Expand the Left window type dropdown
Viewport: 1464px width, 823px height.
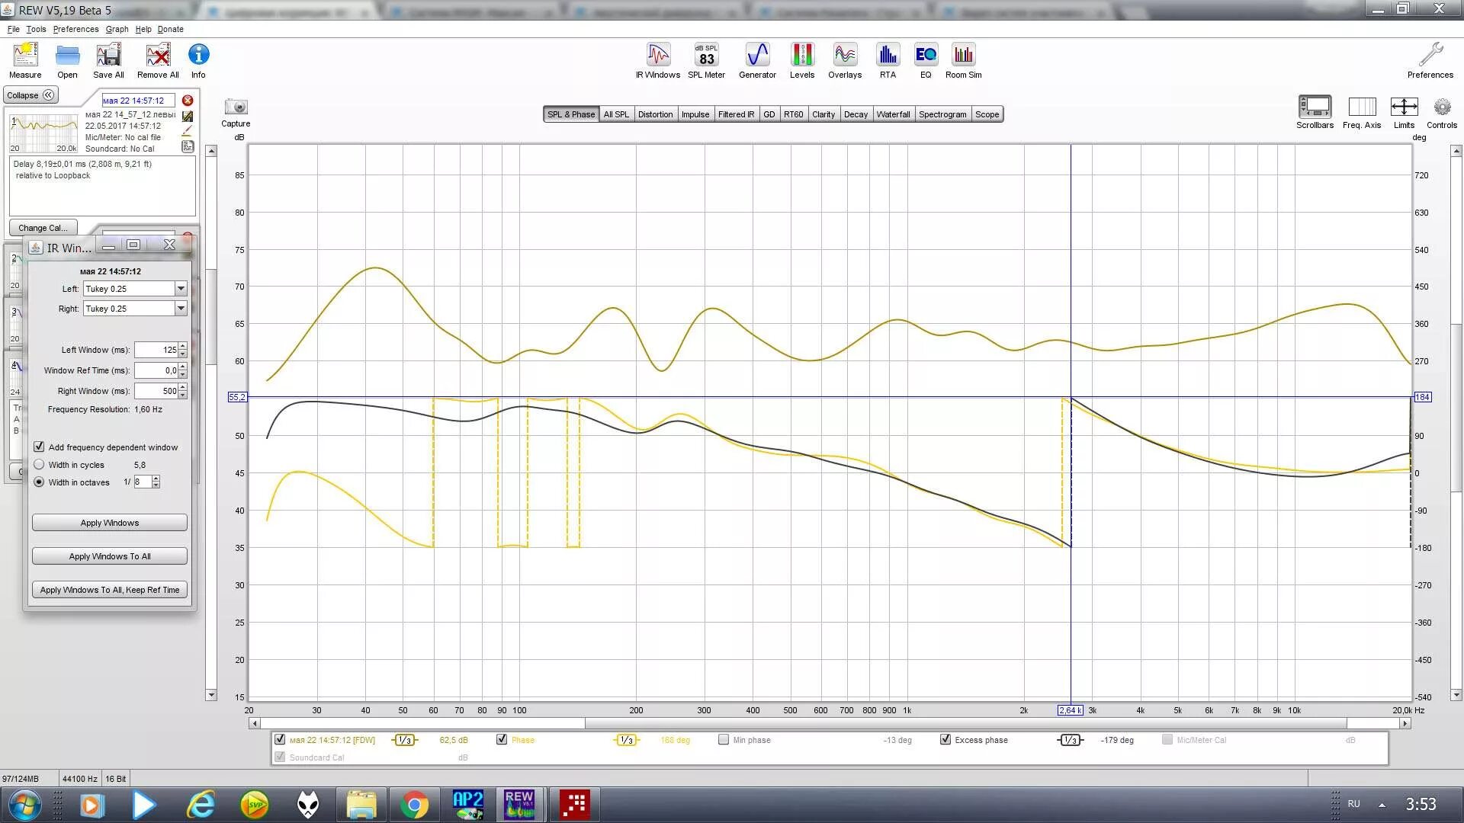[x=181, y=289]
